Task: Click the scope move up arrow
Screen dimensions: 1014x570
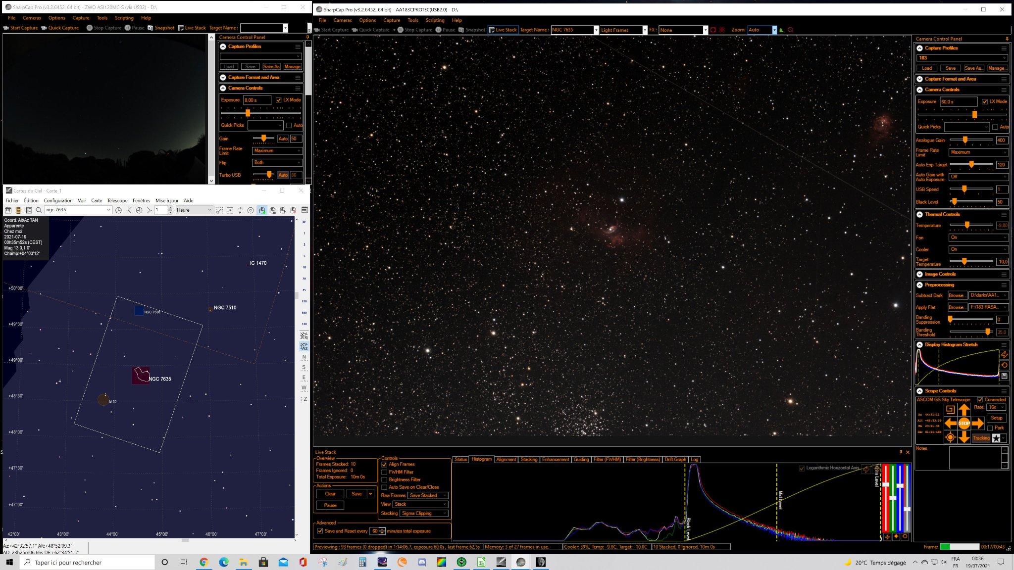Action: tap(963, 409)
